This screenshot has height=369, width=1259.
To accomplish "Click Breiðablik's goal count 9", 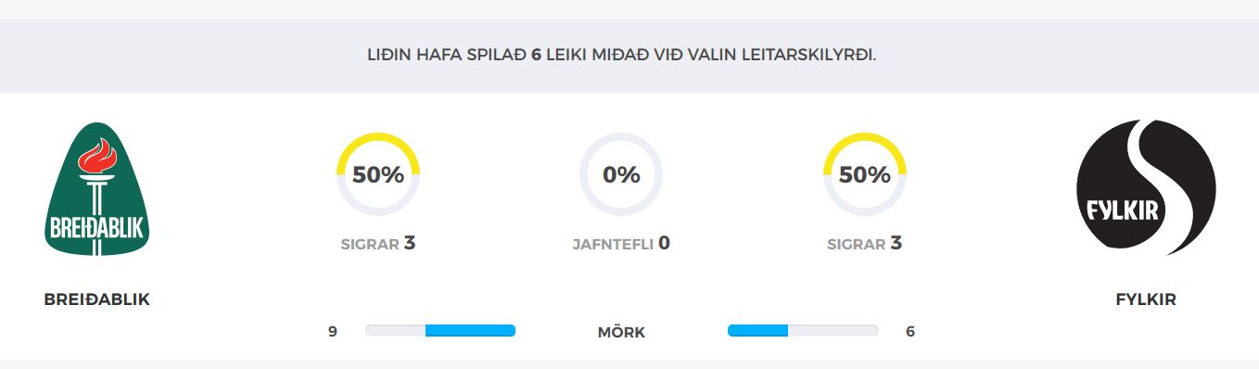I will point(332,331).
